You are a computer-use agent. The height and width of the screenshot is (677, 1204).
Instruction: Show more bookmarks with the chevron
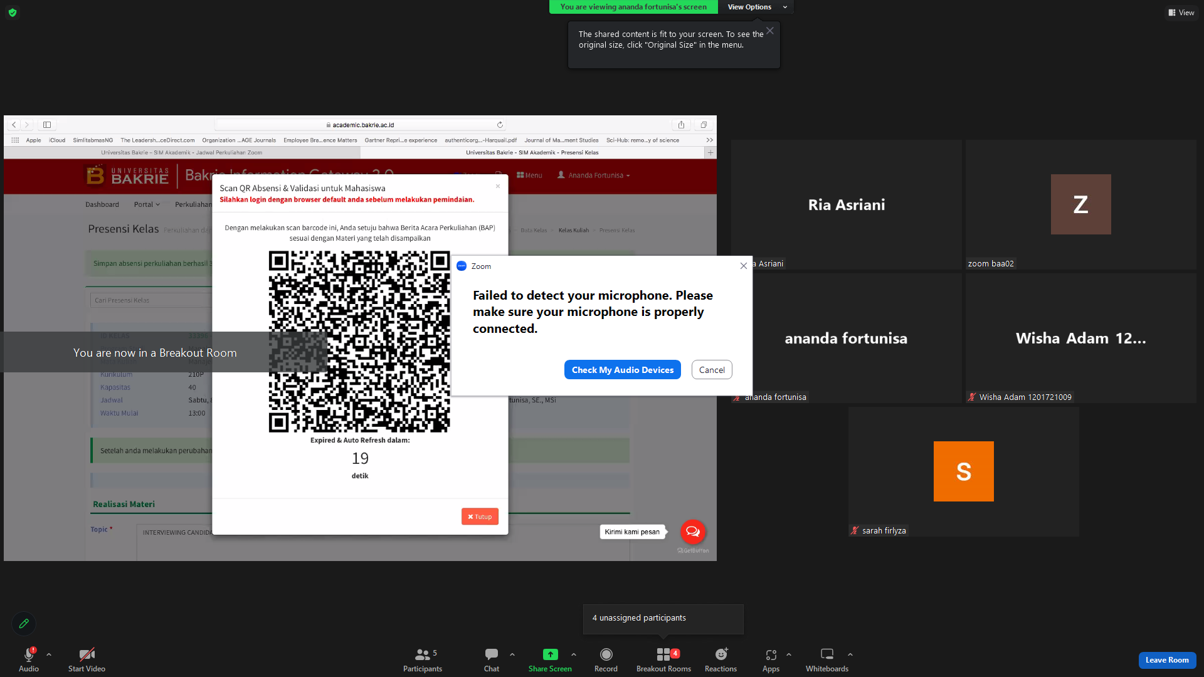(x=709, y=140)
